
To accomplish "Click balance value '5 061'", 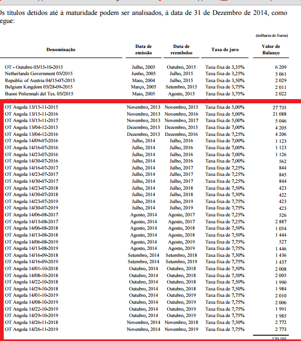I will [281, 74].
